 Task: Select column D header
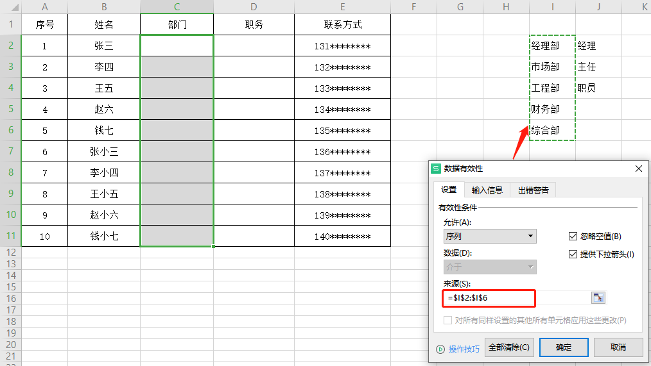coord(254,6)
